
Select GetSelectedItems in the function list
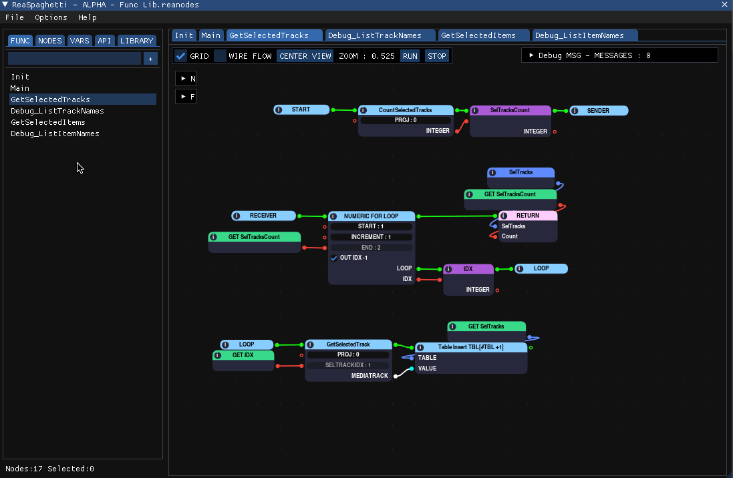(83, 122)
